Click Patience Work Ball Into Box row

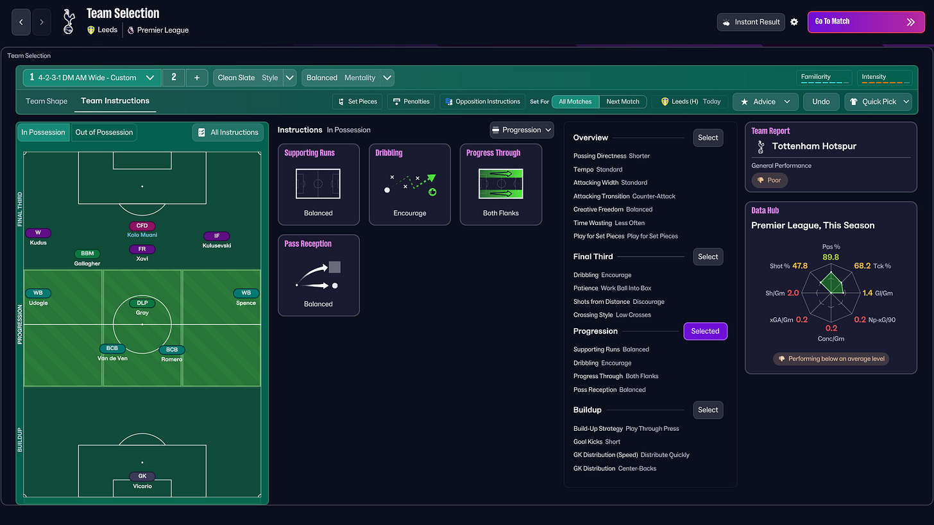click(612, 288)
